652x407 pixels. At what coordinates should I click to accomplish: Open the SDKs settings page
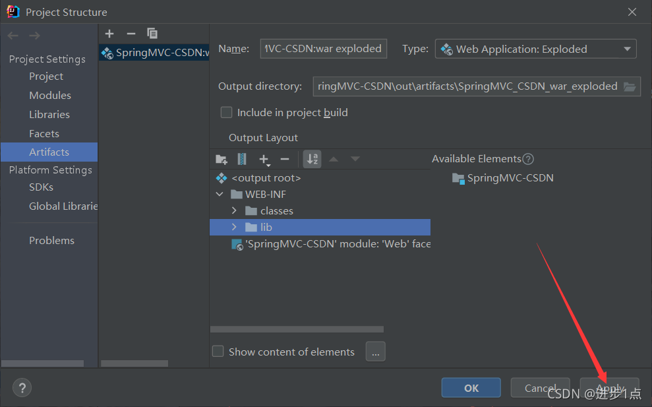coord(41,187)
